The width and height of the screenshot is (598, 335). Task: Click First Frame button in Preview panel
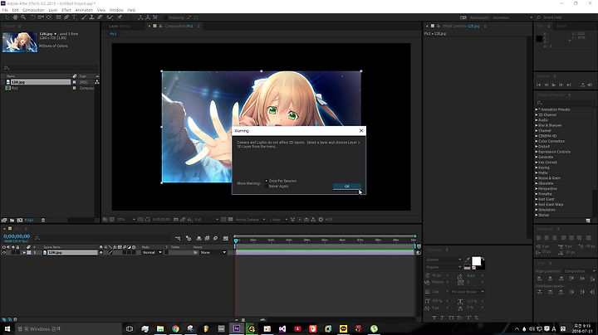[x=538, y=85]
